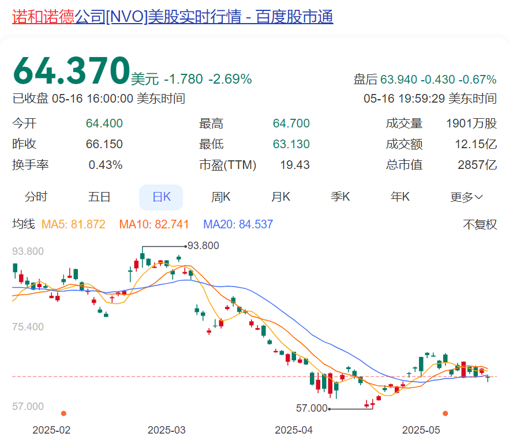Switch to the 分时 intraday tab

(x=37, y=197)
